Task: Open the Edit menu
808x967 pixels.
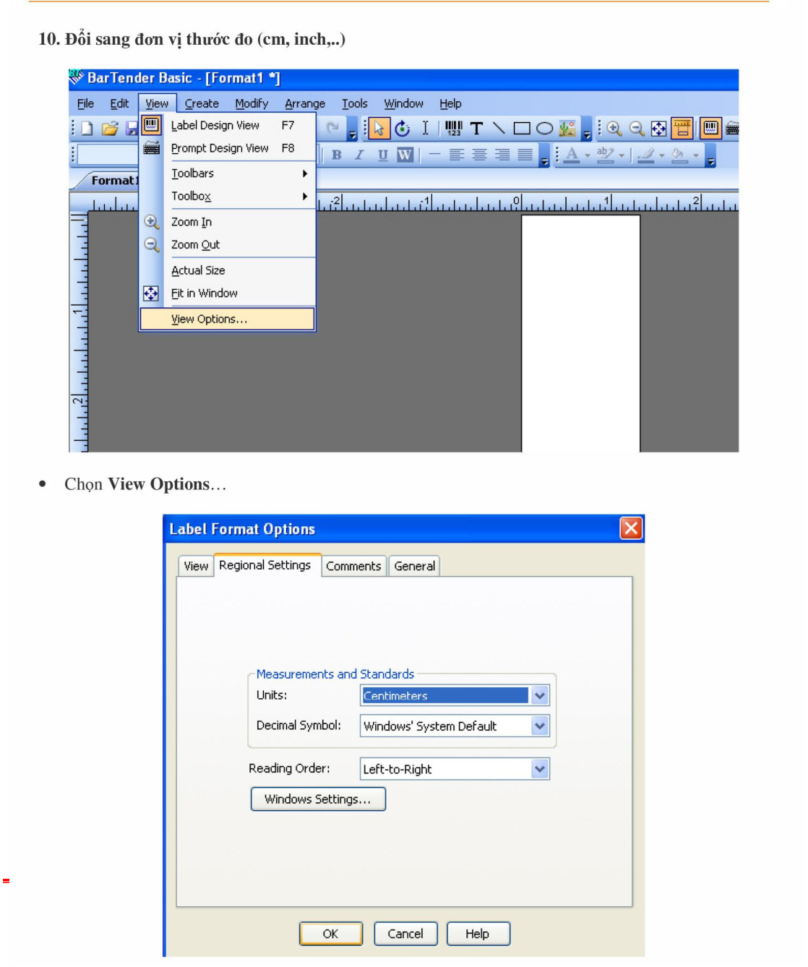Action: 119,103
